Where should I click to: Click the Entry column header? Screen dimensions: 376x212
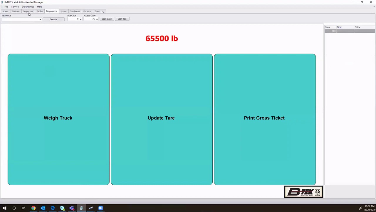pyautogui.click(x=365, y=27)
